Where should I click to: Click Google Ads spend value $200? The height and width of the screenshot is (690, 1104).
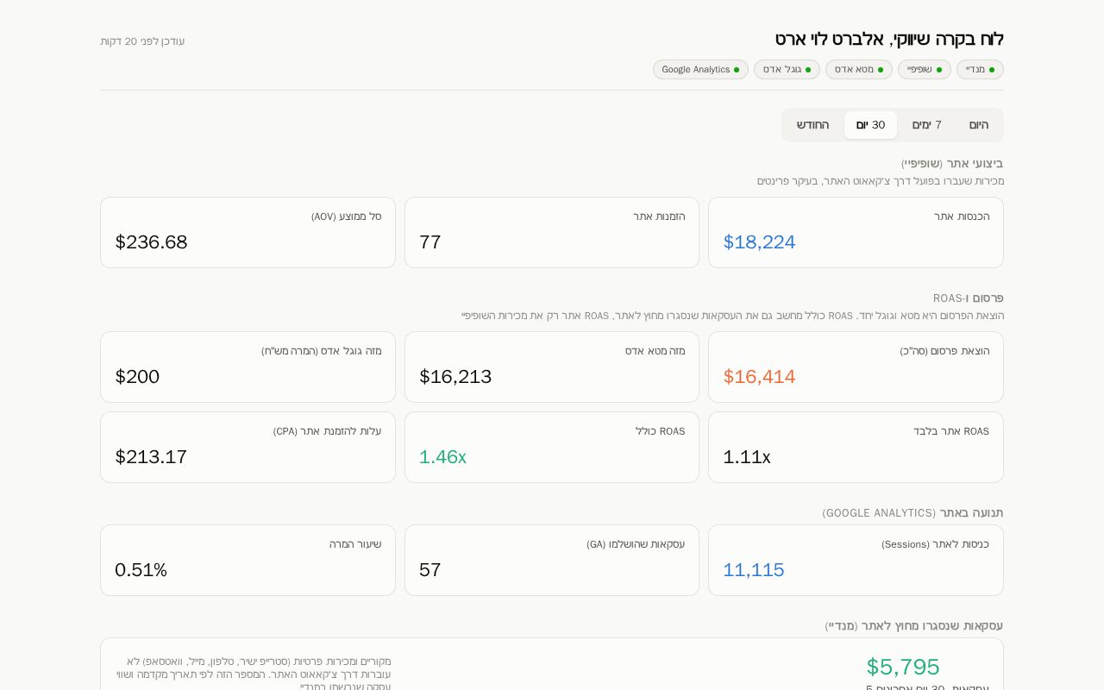[137, 377]
